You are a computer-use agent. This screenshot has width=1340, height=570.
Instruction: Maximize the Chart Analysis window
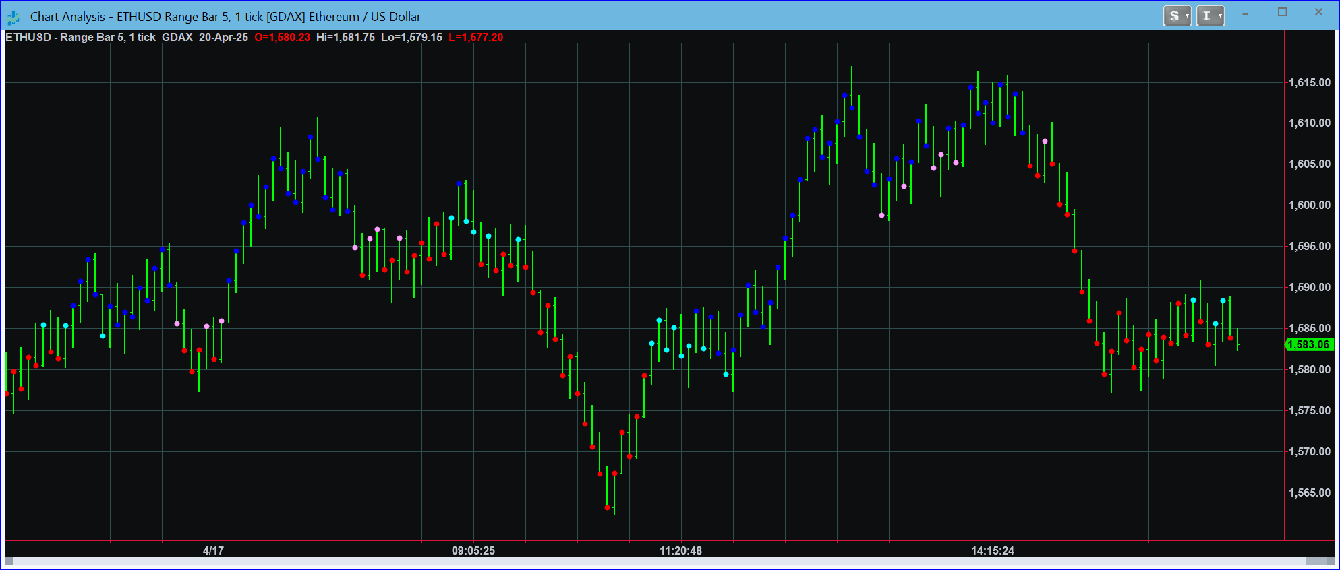[x=1282, y=12]
